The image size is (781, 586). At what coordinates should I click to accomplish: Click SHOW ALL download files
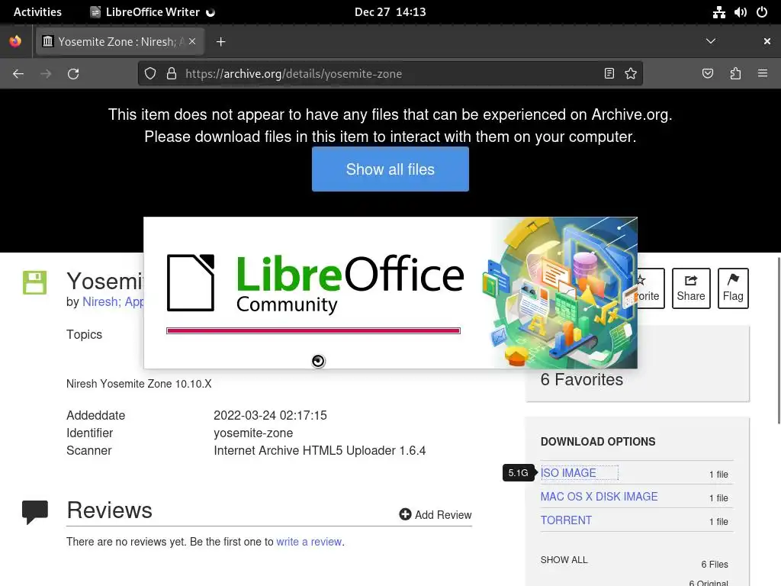pos(564,560)
